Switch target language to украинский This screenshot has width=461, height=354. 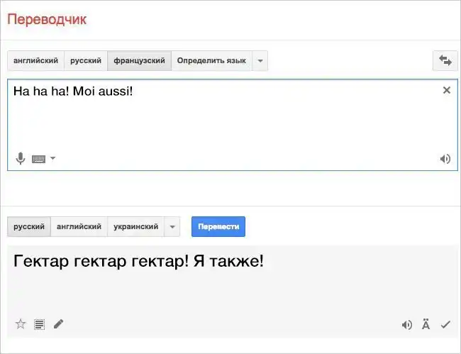pos(135,227)
